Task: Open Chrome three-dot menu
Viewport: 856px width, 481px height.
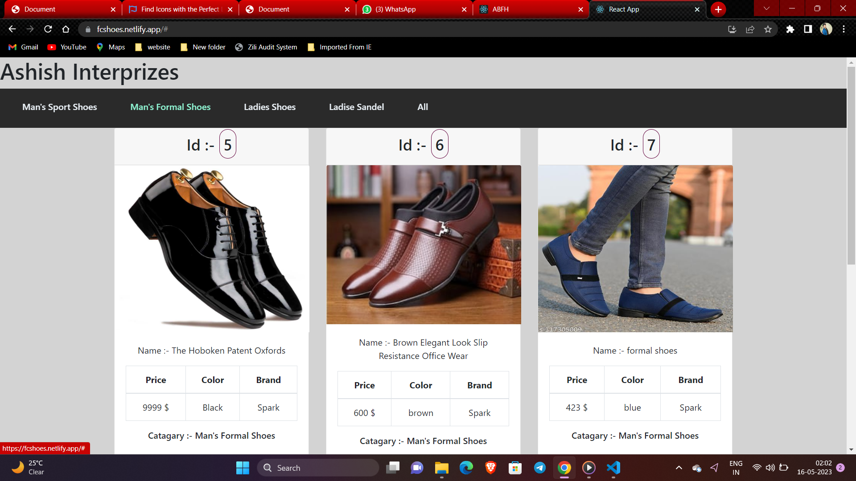Action: (x=844, y=29)
